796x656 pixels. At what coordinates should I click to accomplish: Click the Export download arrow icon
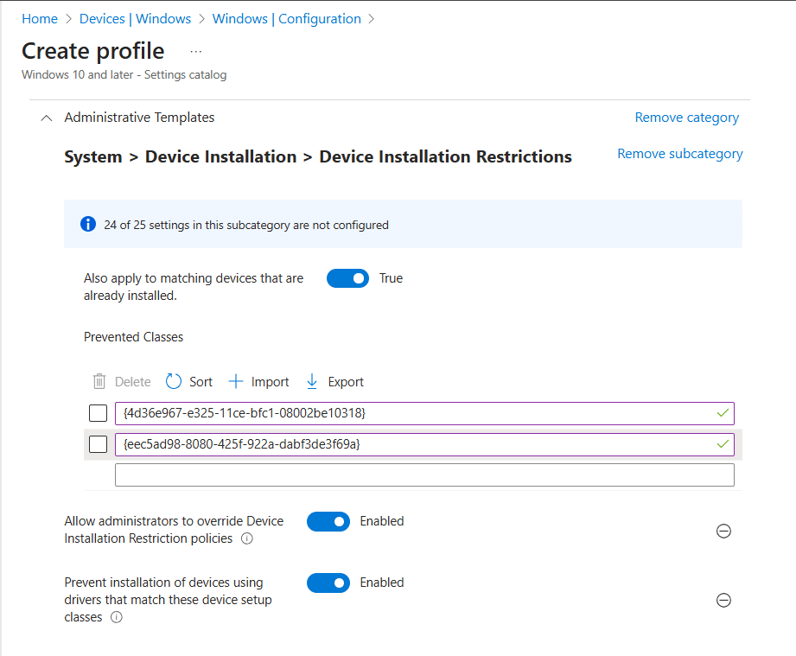pyautogui.click(x=312, y=381)
